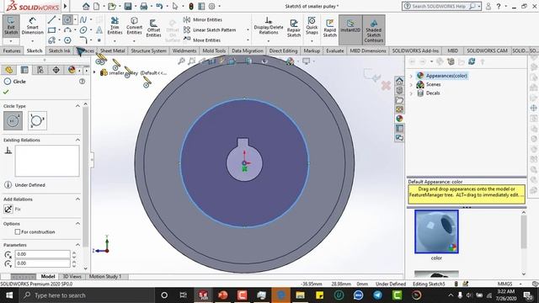Open Telegram from the taskbar
The height and width of the screenshot is (303, 539).
click(377, 295)
